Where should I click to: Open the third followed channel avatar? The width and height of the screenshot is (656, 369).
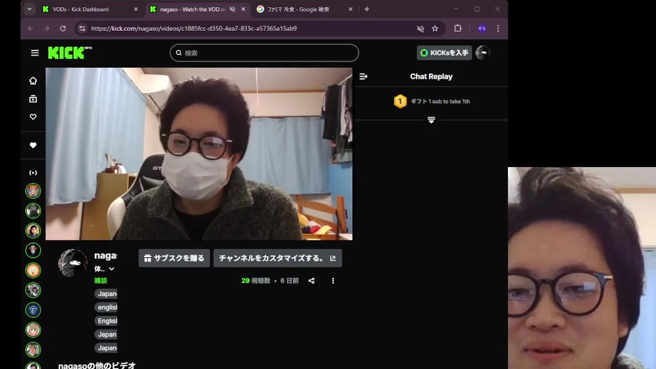point(33,231)
